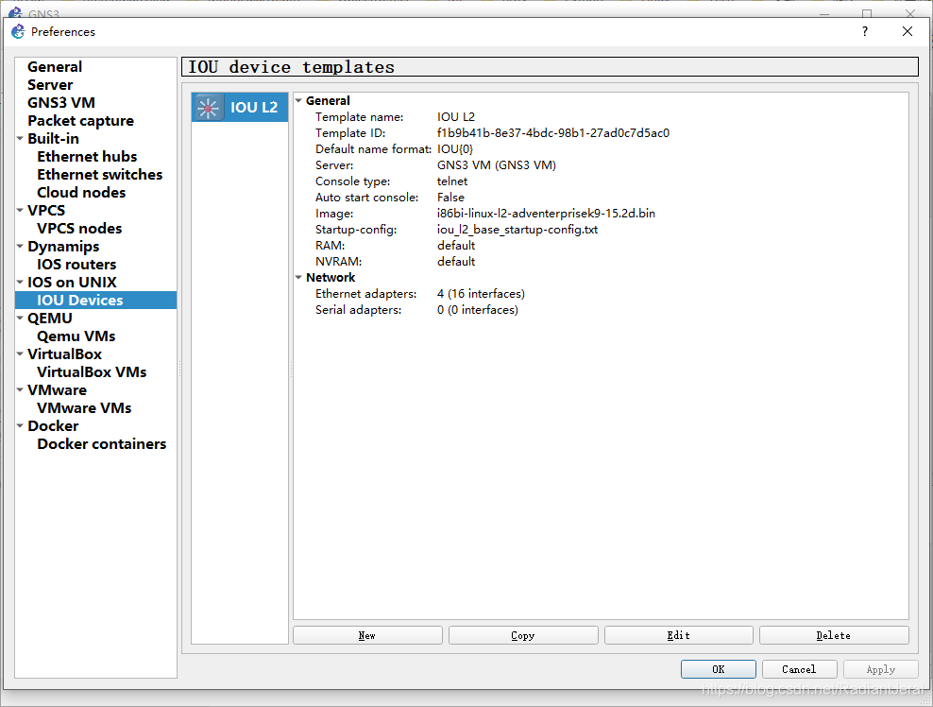Image resolution: width=933 pixels, height=707 pixels.
Task: Confirm with the OK button
Action: click(719, 669)
